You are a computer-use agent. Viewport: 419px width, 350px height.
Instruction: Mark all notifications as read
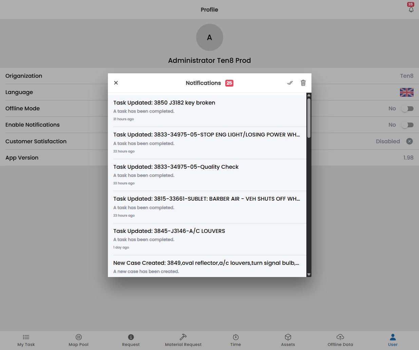coord(290,83)
